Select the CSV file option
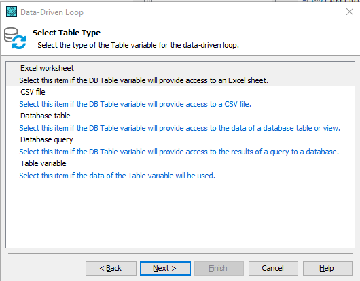Image resolution: width=360 pixels, height=281 pixels. (33, 92)
